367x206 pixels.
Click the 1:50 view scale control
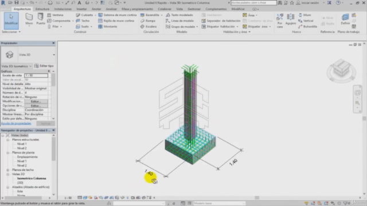coord(68,198)
